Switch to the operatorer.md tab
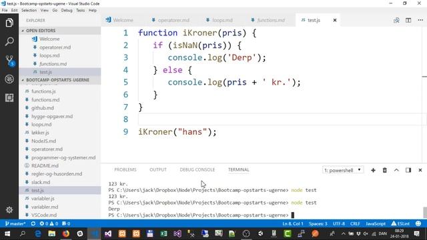Image resolution: width=427 pixels, height=240 pixels. [x=173, y=20]
